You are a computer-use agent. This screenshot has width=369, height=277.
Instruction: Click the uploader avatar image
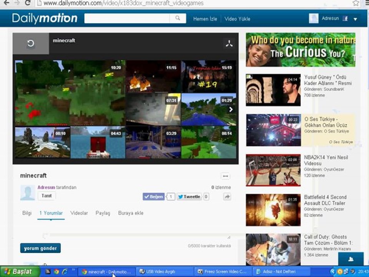pyautogui.click(x=28, y=193)
